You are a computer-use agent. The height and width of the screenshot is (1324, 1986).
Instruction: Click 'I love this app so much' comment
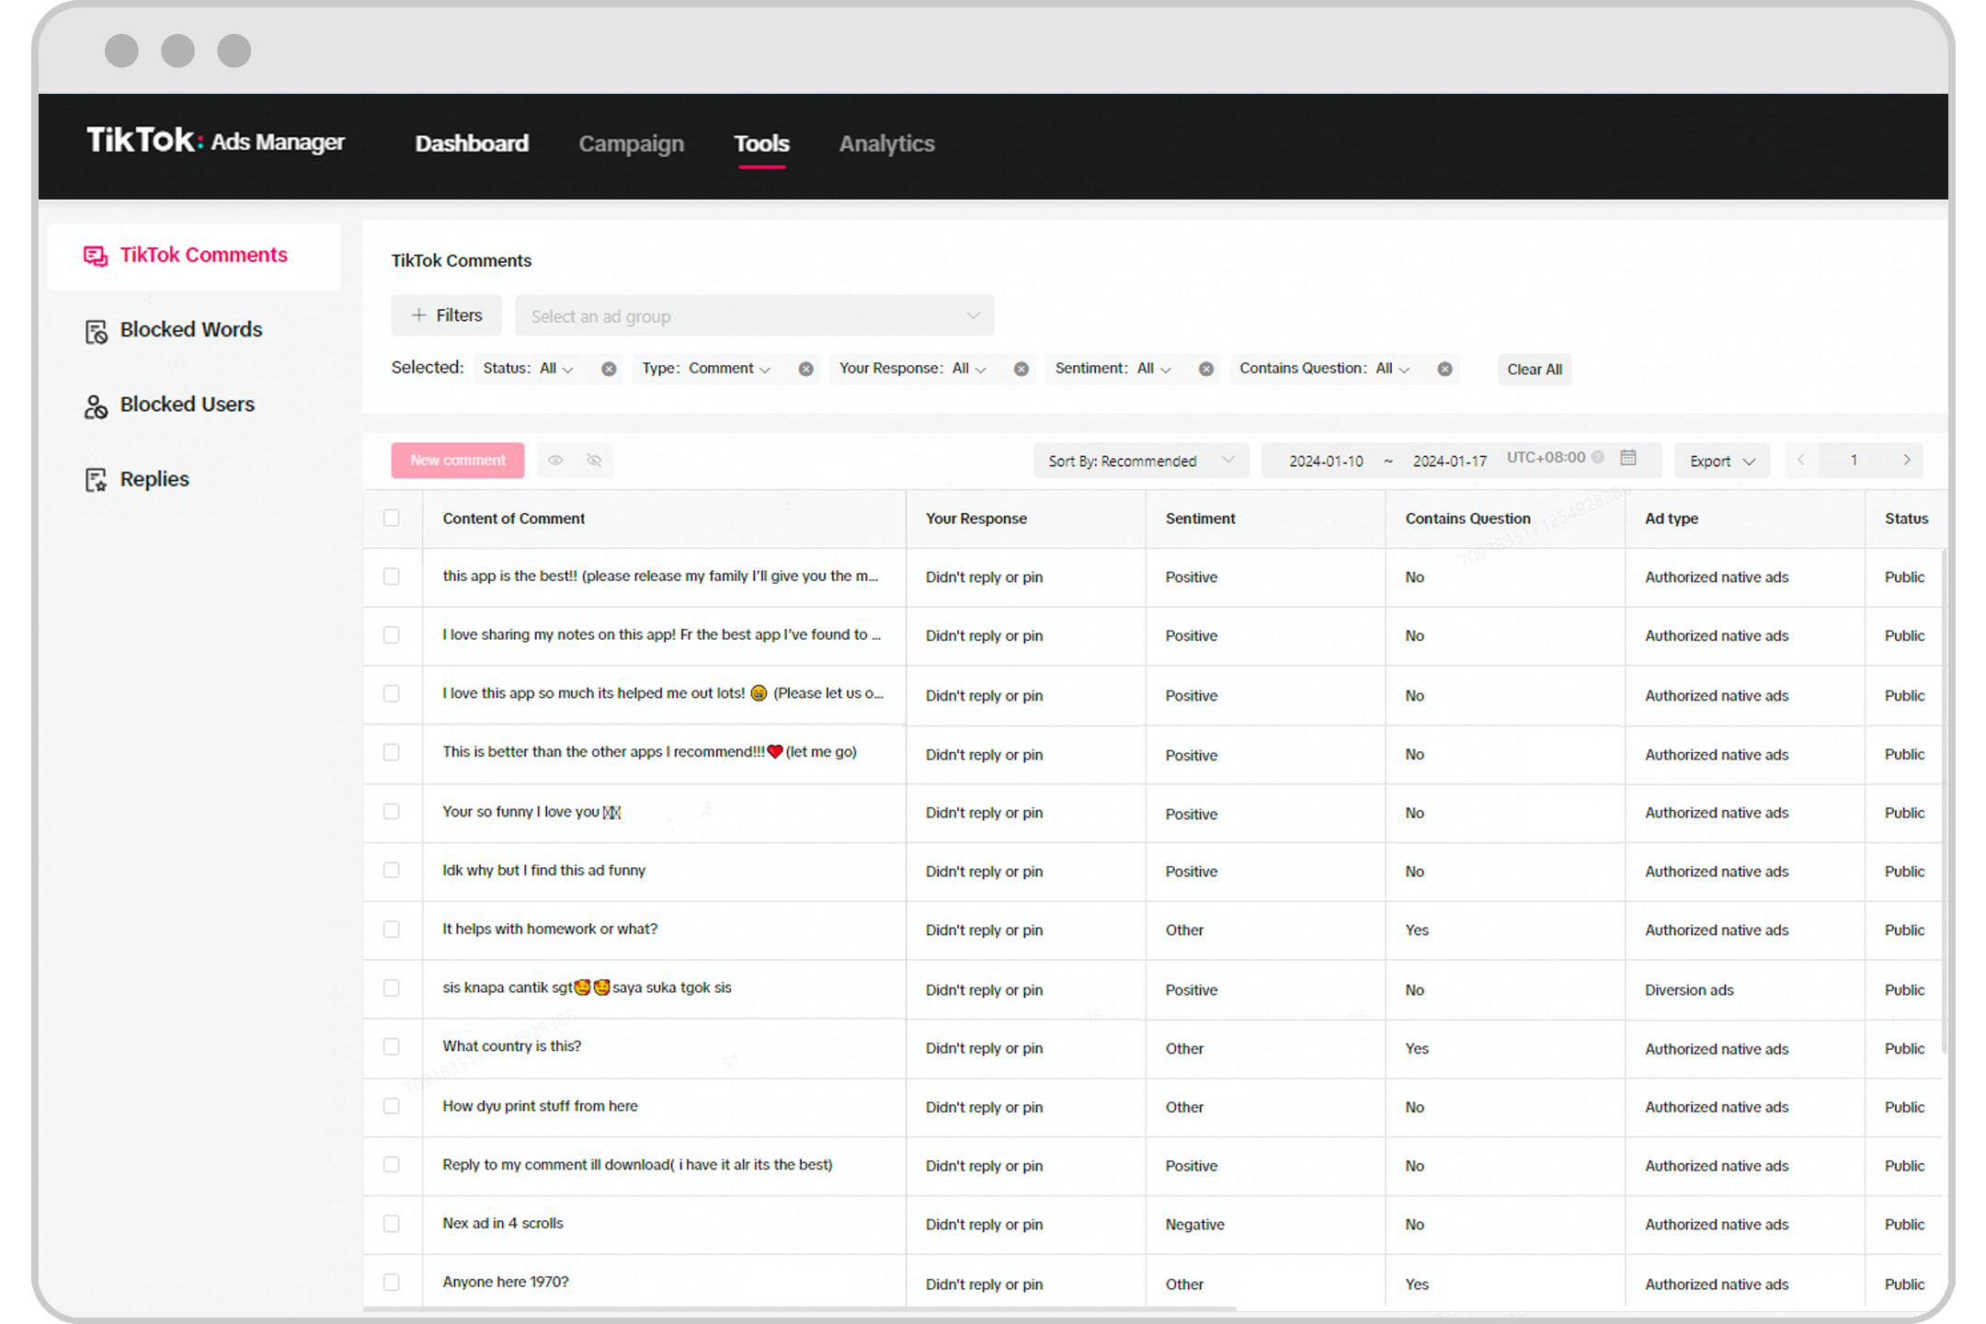[x=662, y=693]
